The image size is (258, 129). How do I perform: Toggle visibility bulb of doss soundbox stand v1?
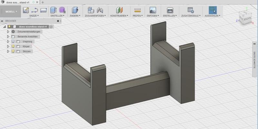9,27
